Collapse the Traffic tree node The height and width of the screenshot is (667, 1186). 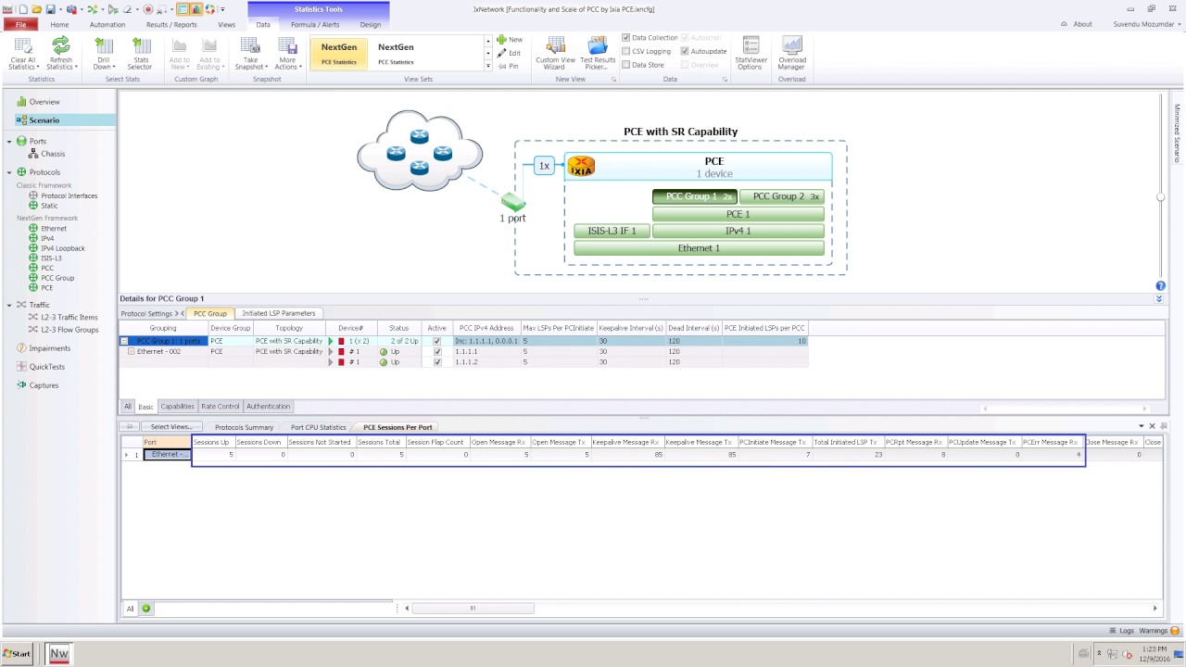point(9,305)
